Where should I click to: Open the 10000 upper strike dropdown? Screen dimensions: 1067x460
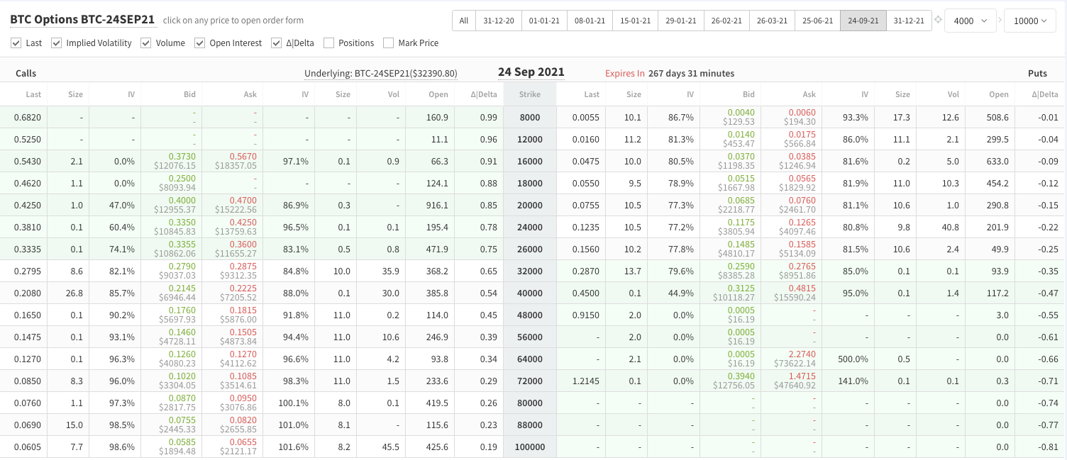(1030, 21)
